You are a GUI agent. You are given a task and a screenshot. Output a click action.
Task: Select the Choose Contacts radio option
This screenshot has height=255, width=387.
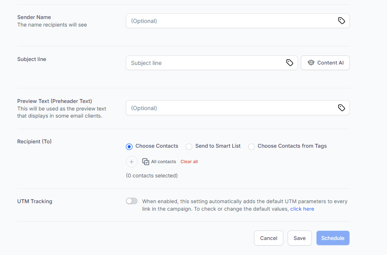pyautogui.click(x=129, y=147)
